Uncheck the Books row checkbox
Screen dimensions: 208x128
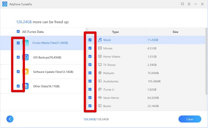90,106
